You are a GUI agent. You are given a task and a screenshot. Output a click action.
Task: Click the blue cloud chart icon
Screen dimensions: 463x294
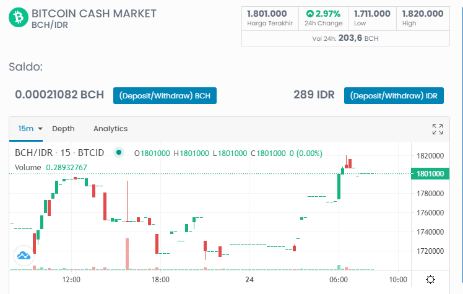click(x=24, y=256)
